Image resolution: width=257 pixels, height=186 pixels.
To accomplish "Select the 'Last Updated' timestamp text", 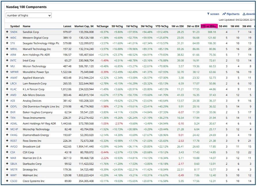I will pos(237,20).
